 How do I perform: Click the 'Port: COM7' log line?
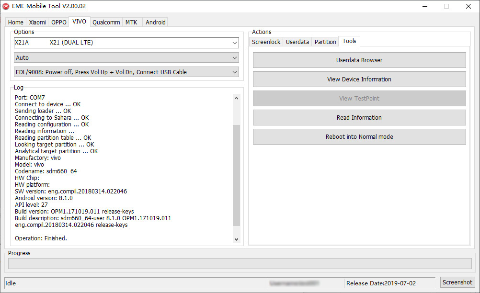[30, 98]
